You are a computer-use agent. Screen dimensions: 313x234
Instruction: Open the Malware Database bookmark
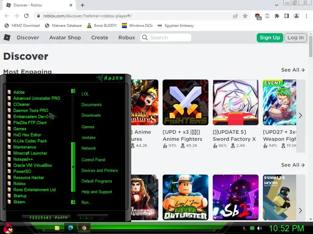(63, 26)
